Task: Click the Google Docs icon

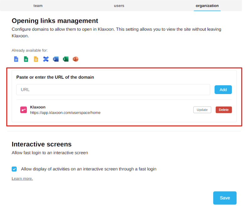Action: point(16,59)
